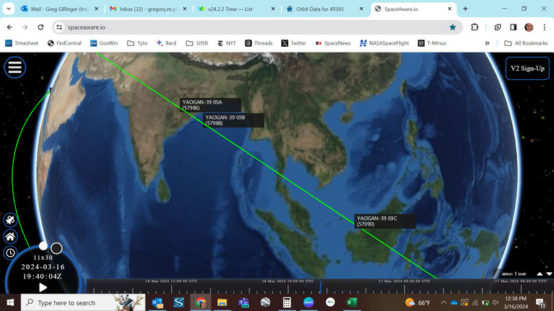Open the clock time settings icon

(10, 253)
